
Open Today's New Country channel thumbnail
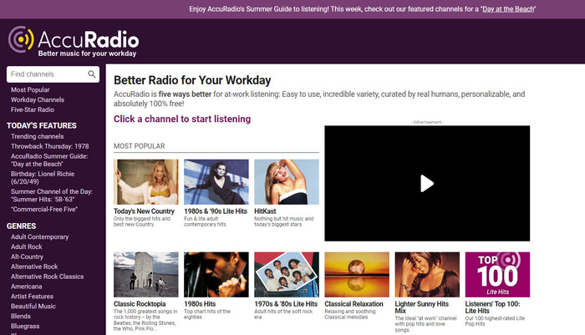click(145, 182)
